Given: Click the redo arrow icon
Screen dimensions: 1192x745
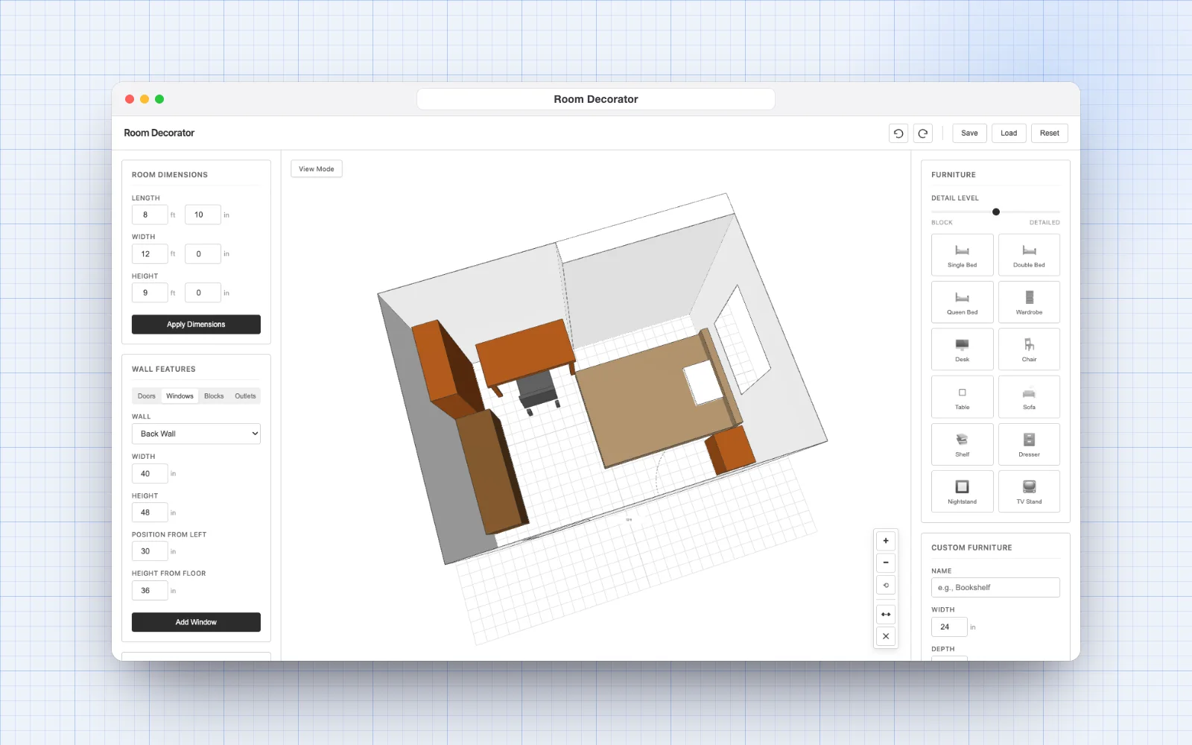Looking at the screenshot, I should [x=923, y=133].
